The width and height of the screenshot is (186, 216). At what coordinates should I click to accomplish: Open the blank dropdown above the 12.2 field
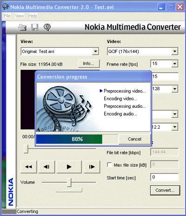pyautogui.click(x=175, y=114)
